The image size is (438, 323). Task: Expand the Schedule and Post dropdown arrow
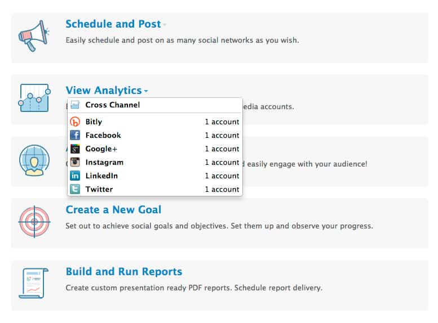click(165, 25)
